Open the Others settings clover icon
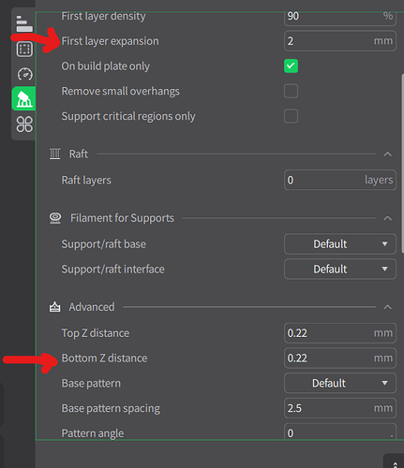This screenshot has height=468, width=404. (x=24, y=124)
